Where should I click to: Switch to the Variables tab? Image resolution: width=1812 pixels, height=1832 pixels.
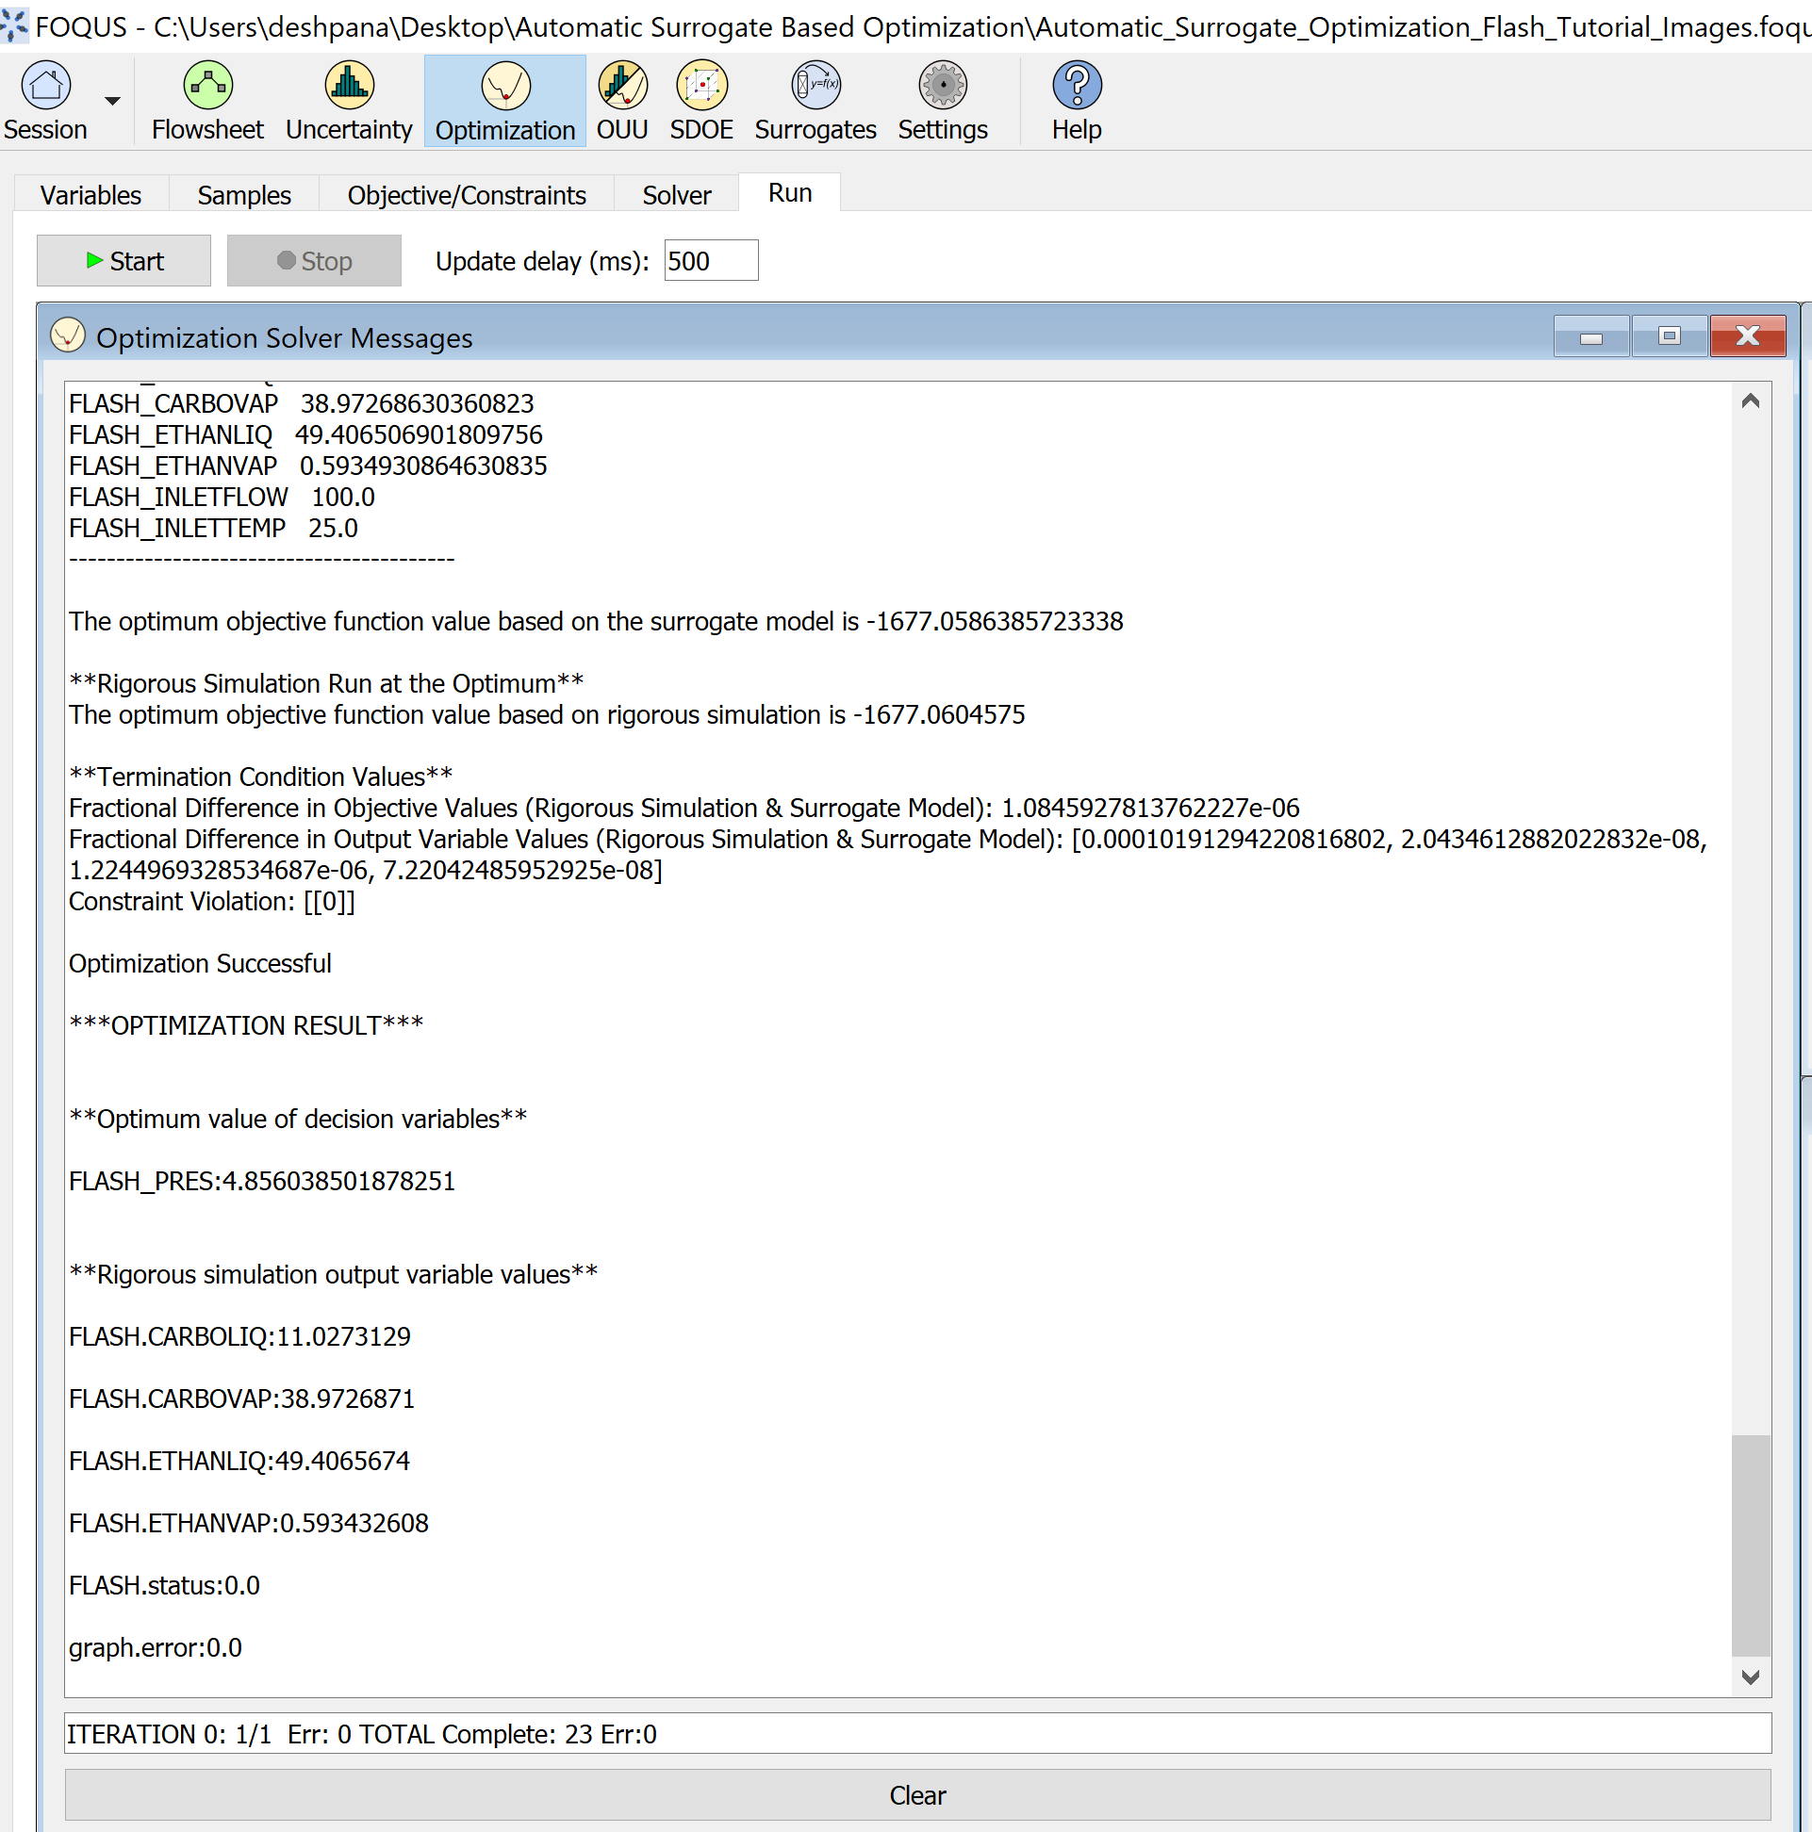pos(91,194)
